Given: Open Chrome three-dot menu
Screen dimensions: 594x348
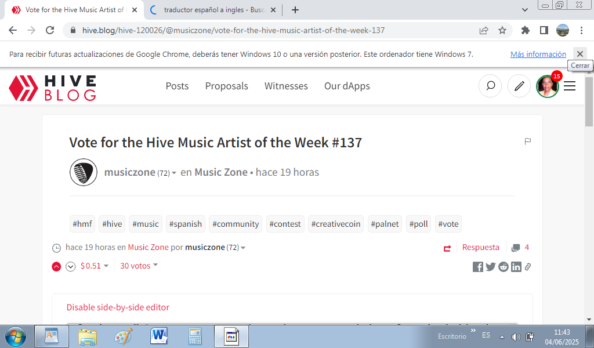Looking at the screenshot, I should click(581, 30).
